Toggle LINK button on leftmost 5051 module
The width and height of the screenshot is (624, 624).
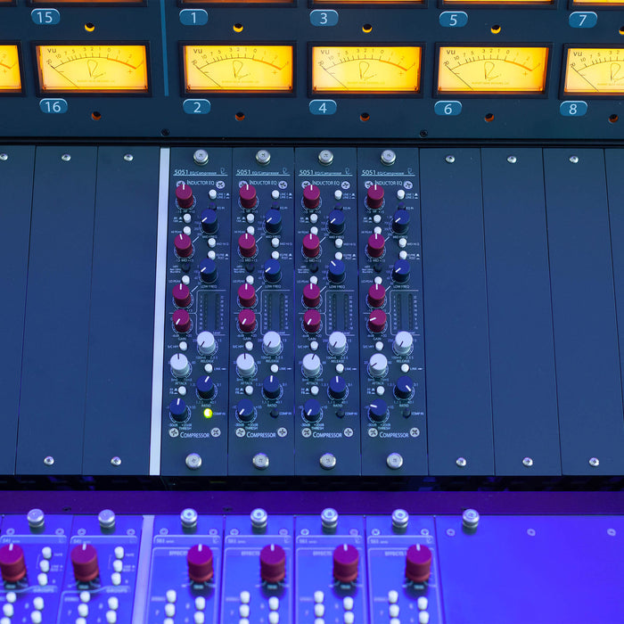[x=209, y=368]
